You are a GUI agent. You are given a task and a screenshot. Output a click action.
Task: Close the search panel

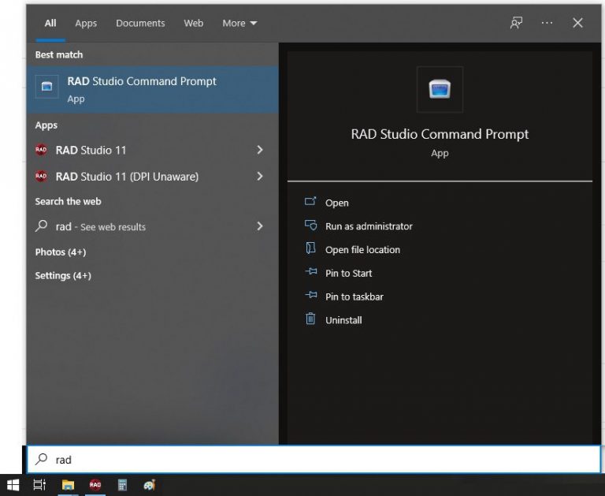[577, 23]
